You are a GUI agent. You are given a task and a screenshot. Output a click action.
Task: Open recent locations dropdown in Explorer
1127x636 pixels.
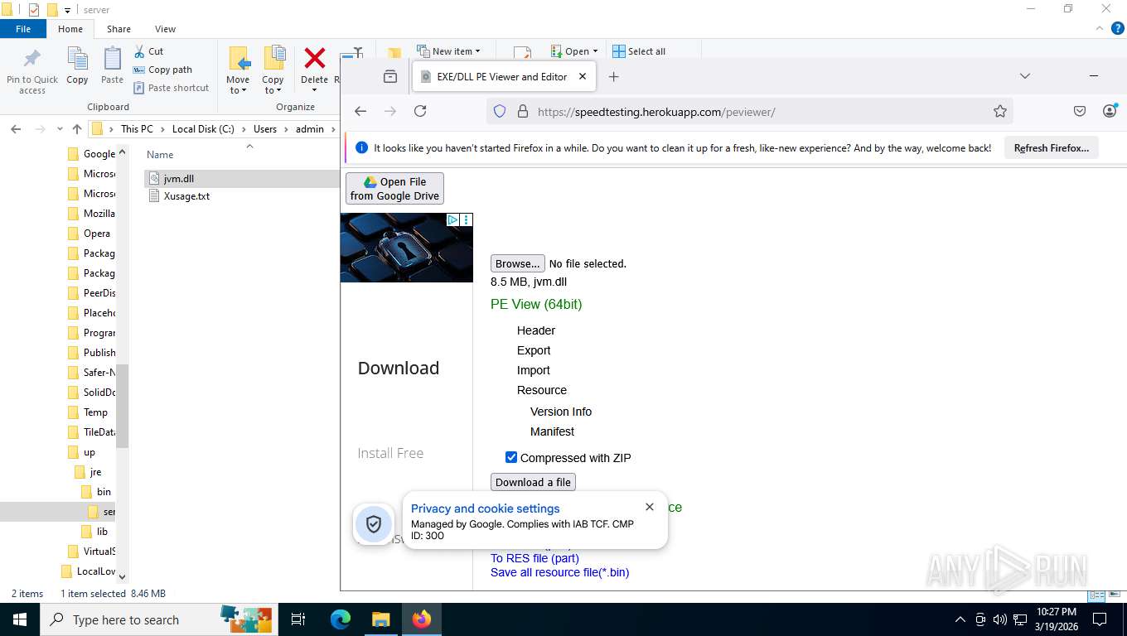click(60, 129)
